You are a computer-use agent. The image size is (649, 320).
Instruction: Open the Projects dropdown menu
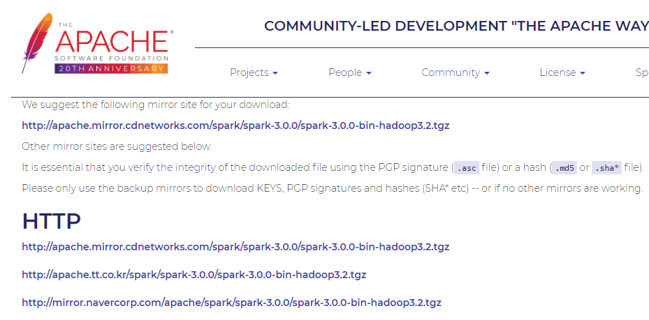click(x=254, y=73)
